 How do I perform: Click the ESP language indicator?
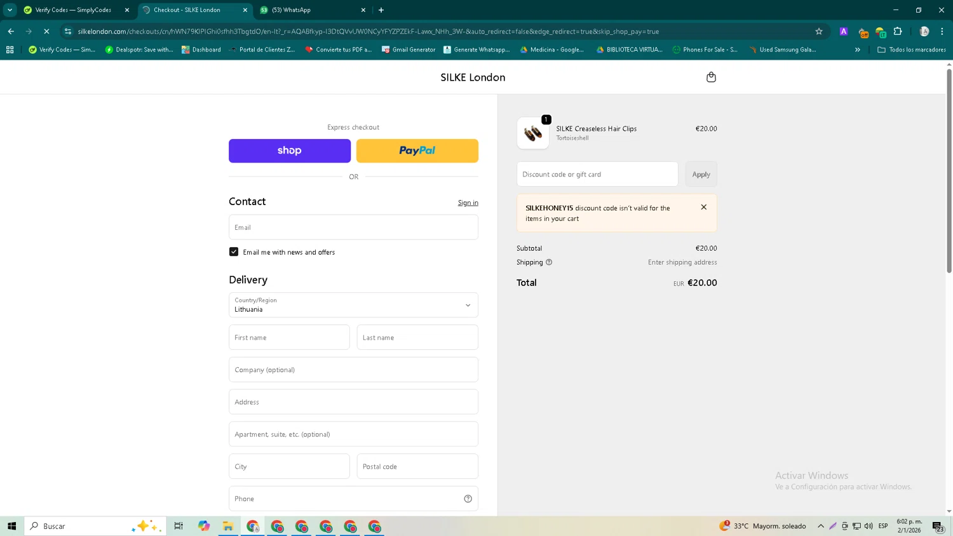pyautogui.click(x=883, y=526)
